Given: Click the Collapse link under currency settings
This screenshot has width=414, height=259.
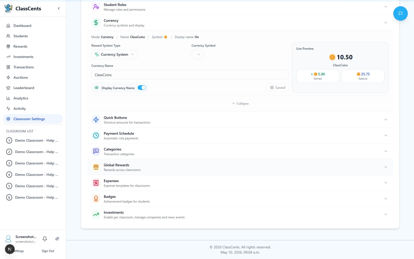Looking at the screenshot, I should point(240,104).
